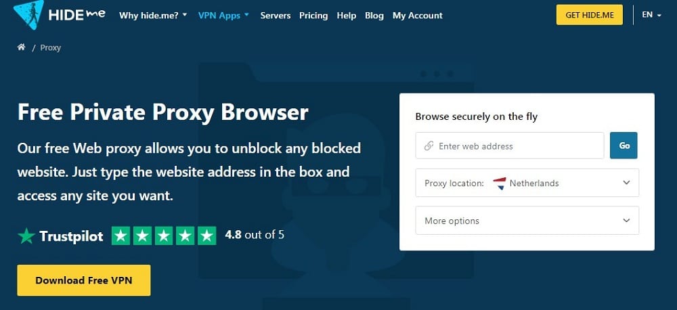Open the VPN Apps dropdown menu
Screen dimensions: 677x310
223,16
